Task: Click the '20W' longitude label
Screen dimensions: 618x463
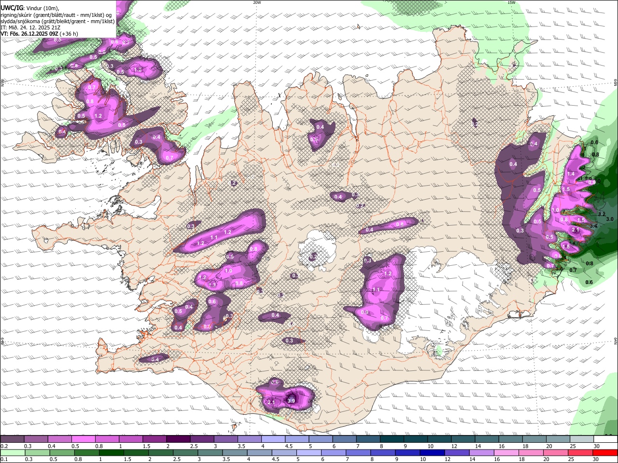Action: (x=257, y=2)
